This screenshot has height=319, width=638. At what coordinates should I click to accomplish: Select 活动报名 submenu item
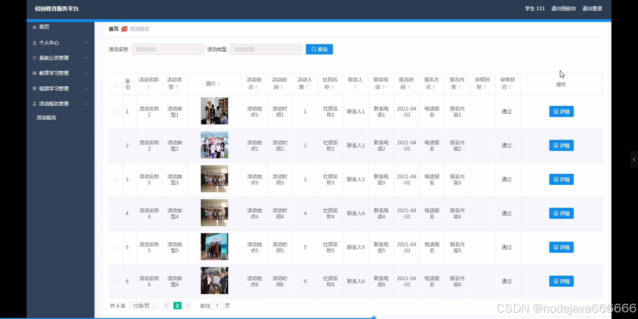tap(46, 118)
